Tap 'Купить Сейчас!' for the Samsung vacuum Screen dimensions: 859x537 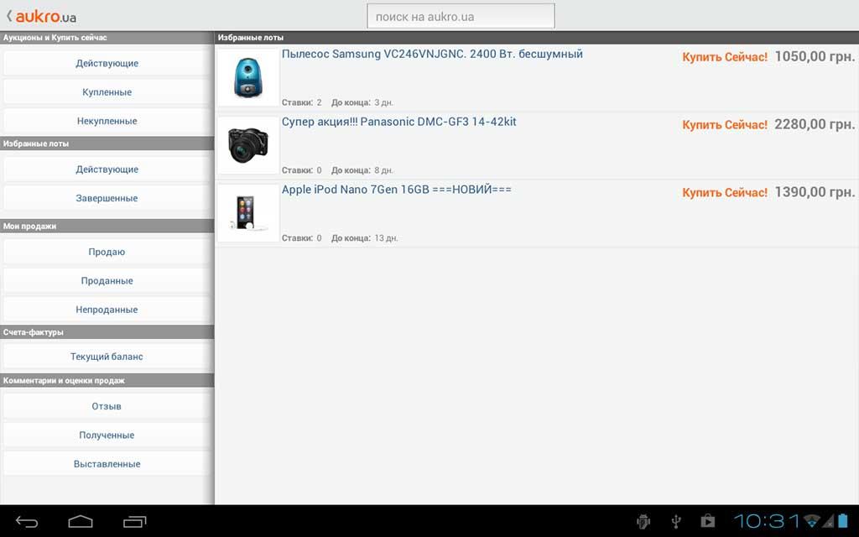coord(725,57)
